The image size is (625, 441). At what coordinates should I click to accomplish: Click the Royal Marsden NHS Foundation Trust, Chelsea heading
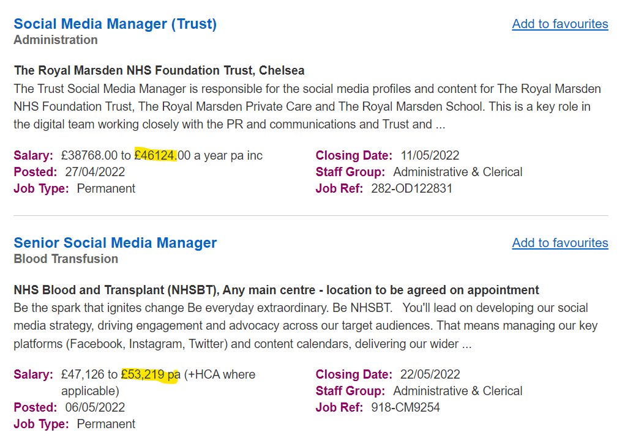pyautogui.click(x=159, y=70)
